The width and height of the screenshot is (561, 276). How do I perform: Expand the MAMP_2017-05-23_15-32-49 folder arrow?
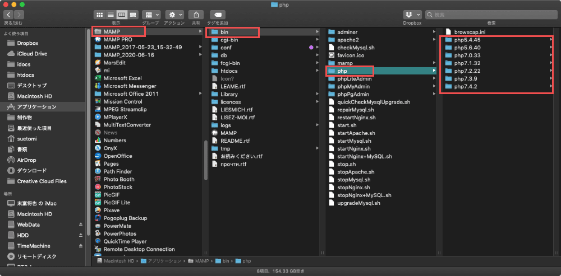click(200, 47)
